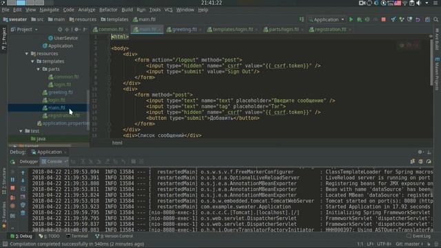Toggle Mute Breakpoints in Debug panel
This screenshot has width=441, height=248.
[x=12, y=206]
